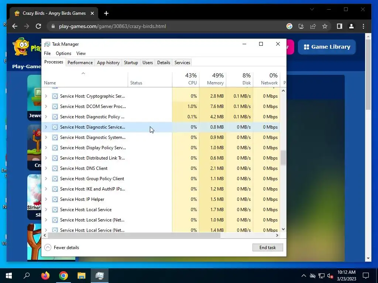Open Firefox from the taskbar
This screenshot has height=283, width=378.
[45, 276]
